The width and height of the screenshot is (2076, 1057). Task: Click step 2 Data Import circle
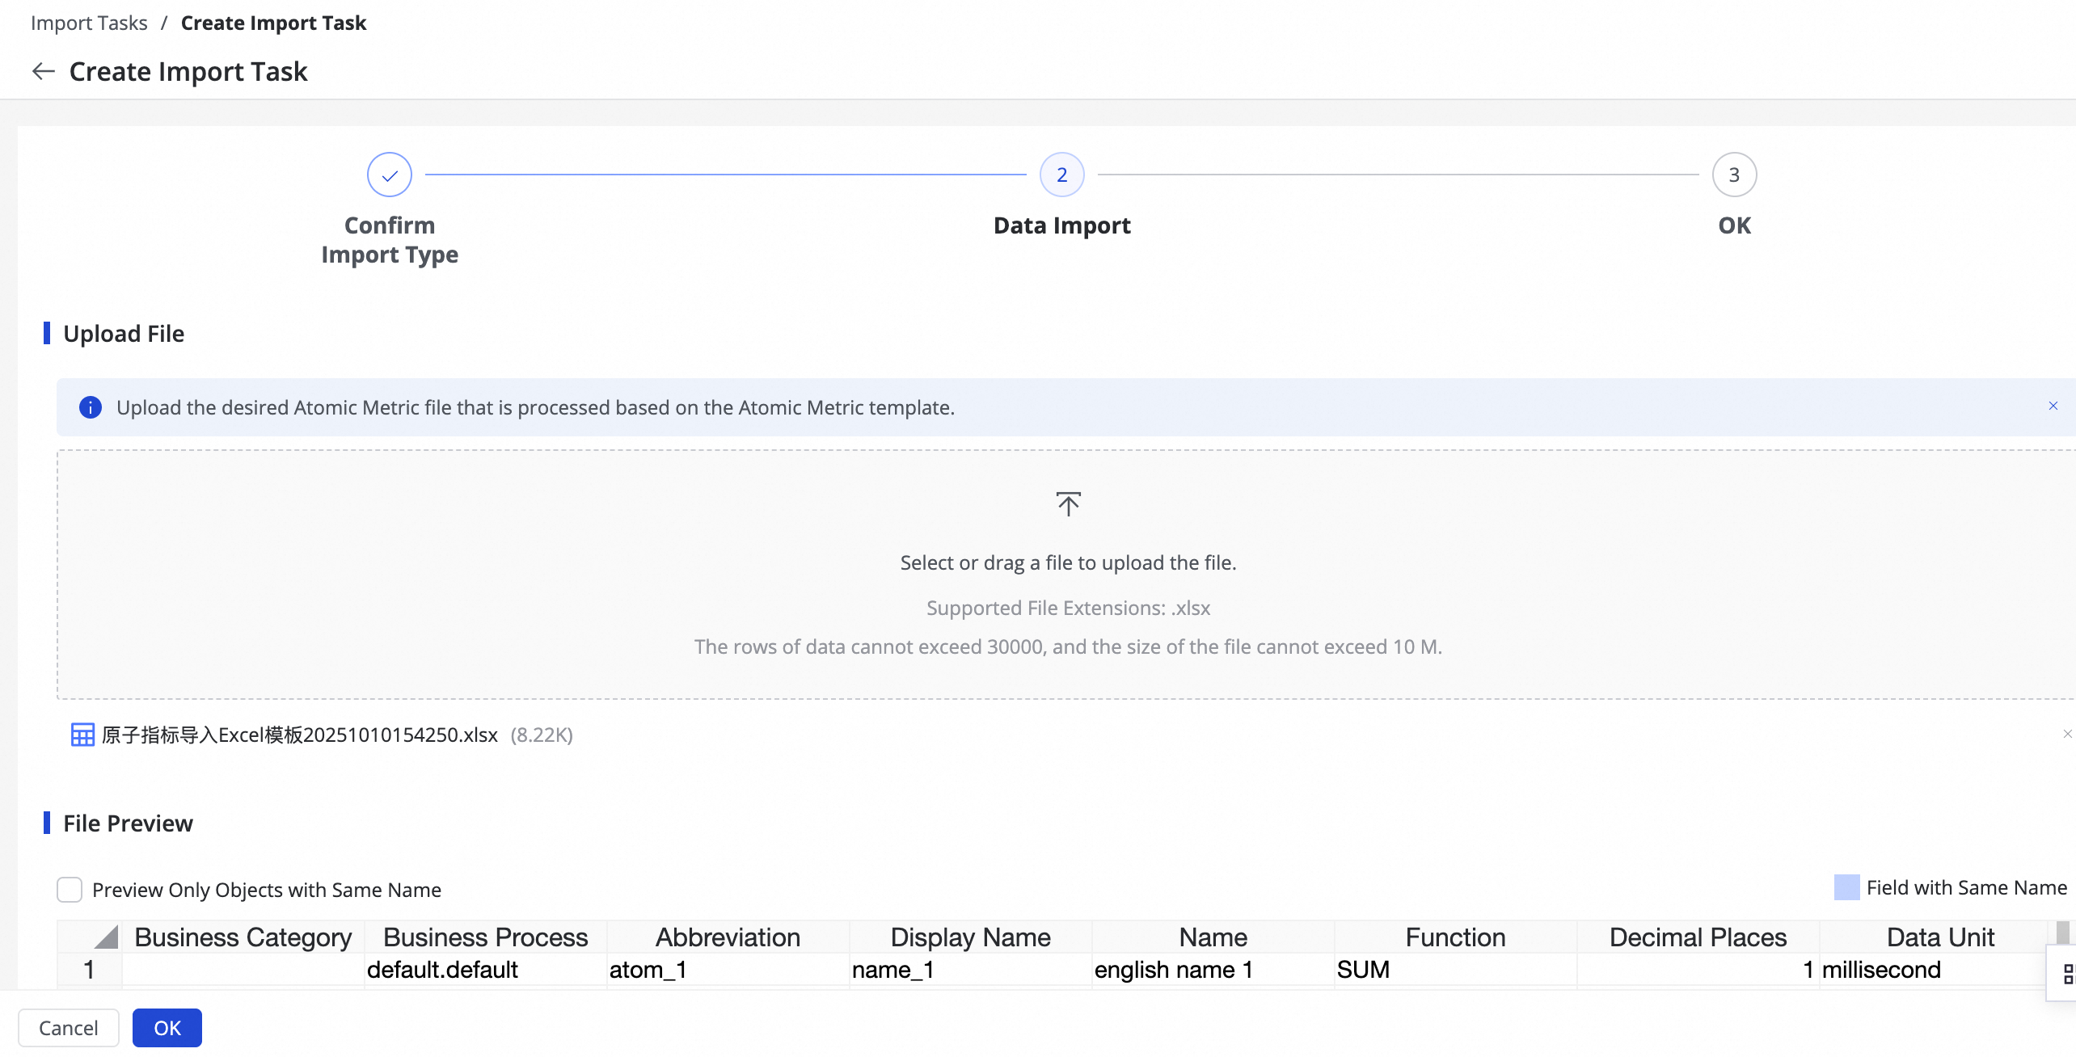1061,175
